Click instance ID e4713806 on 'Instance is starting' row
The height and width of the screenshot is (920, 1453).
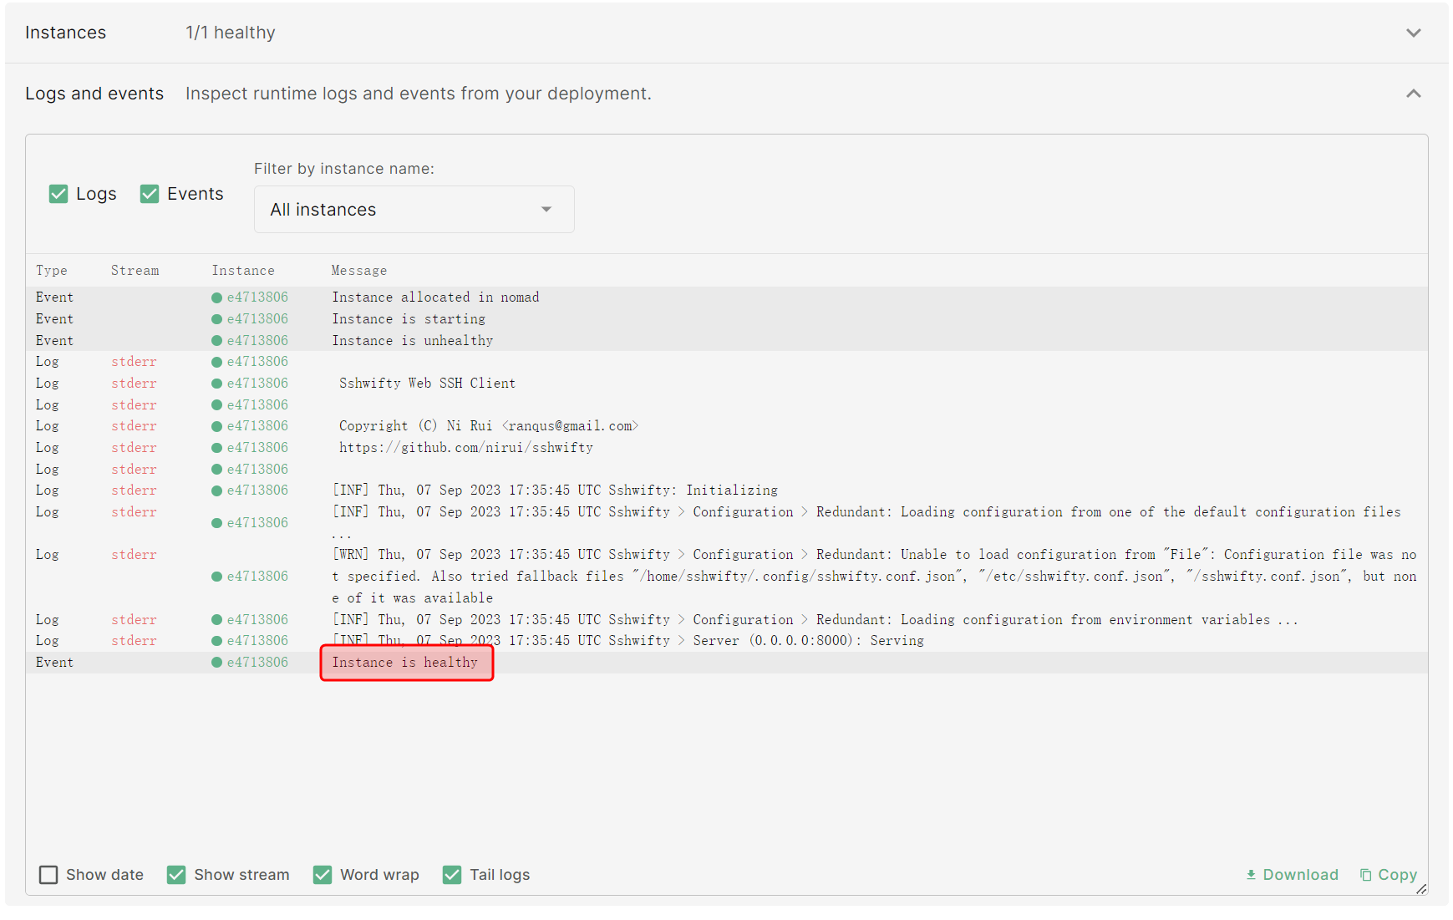pyautogui.click(x=257, y=319)
